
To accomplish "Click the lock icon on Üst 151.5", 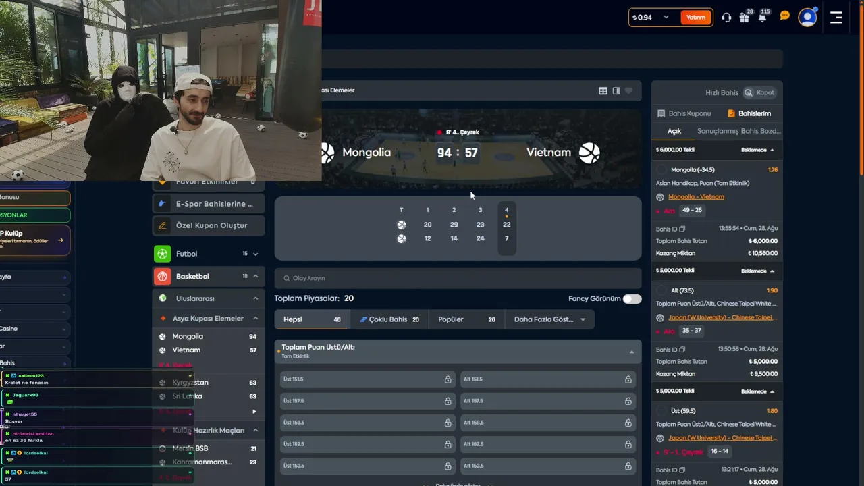I will 448,379.
